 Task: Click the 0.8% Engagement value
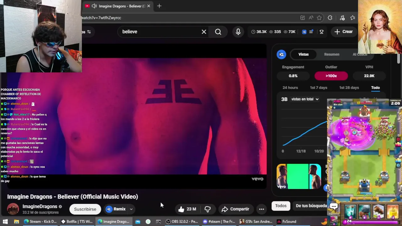pos(293,76)
